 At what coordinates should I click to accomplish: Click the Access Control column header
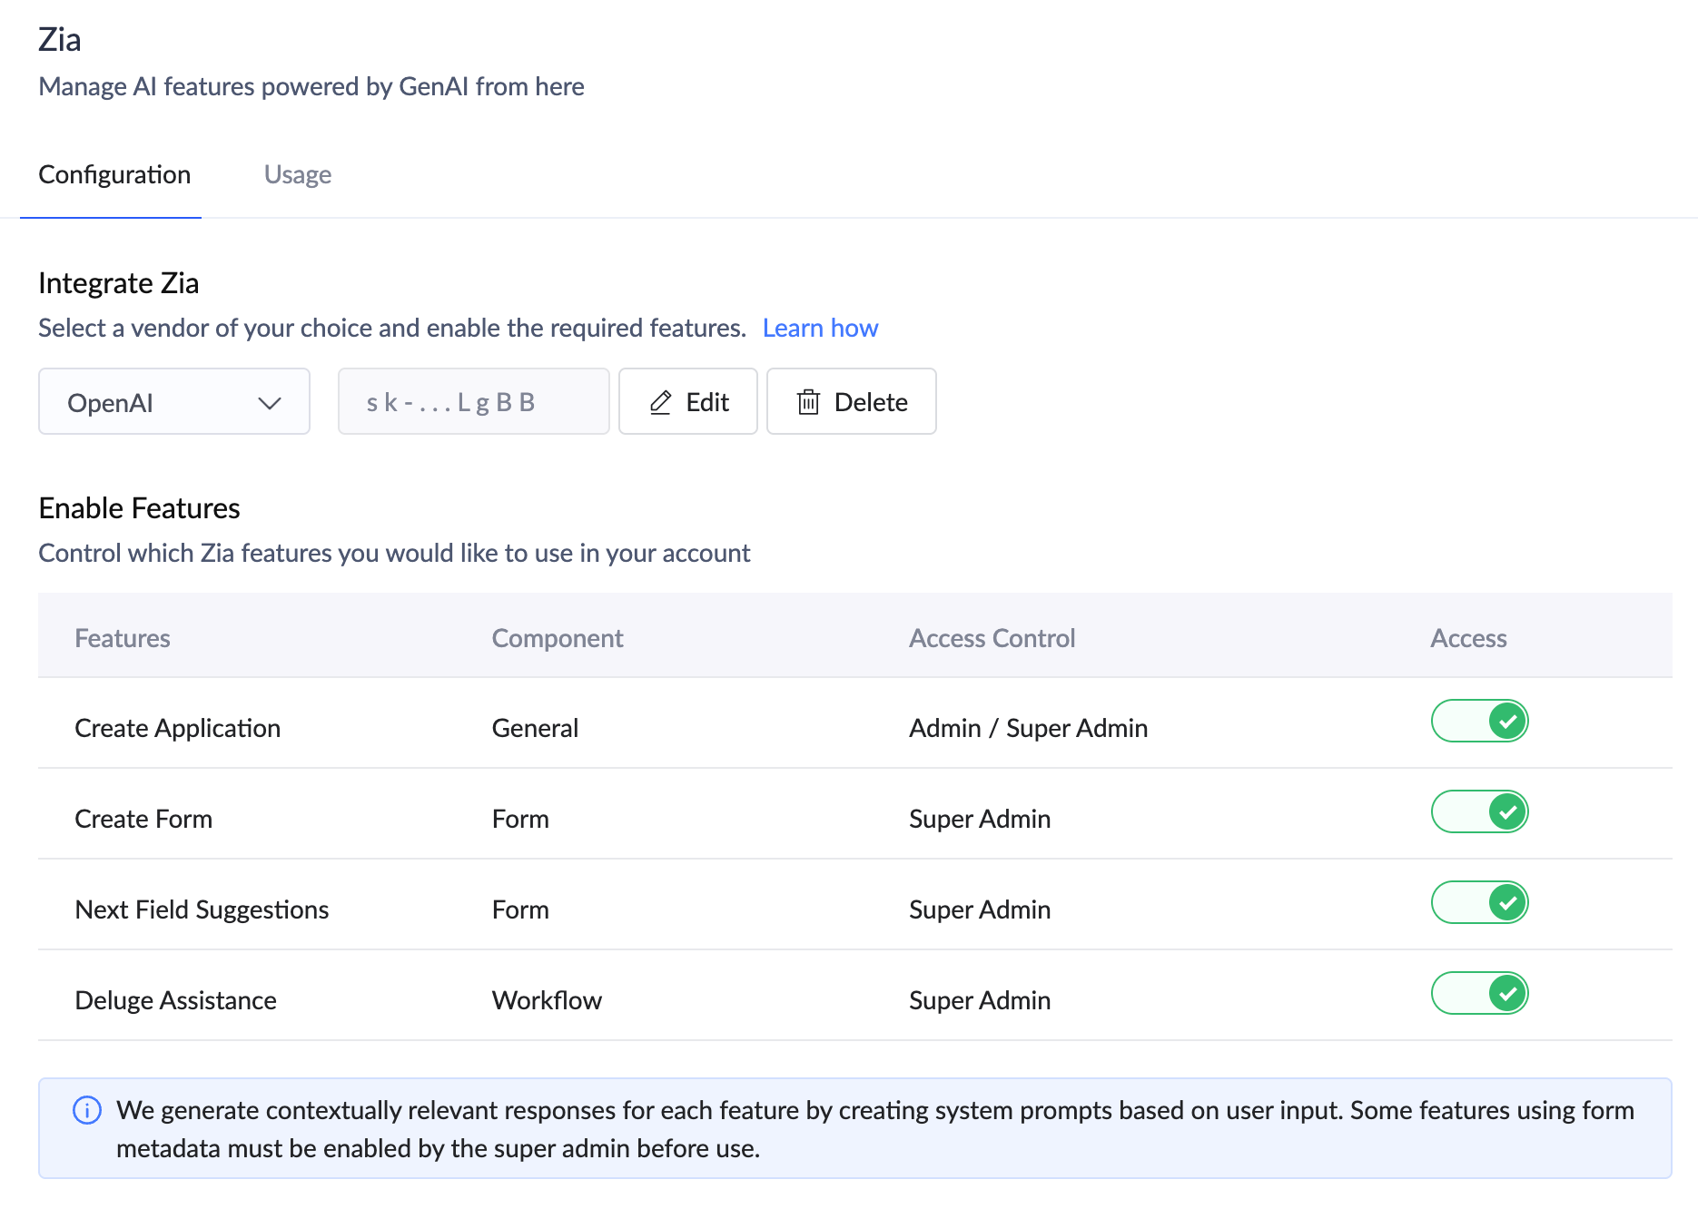tap(992, 638)
